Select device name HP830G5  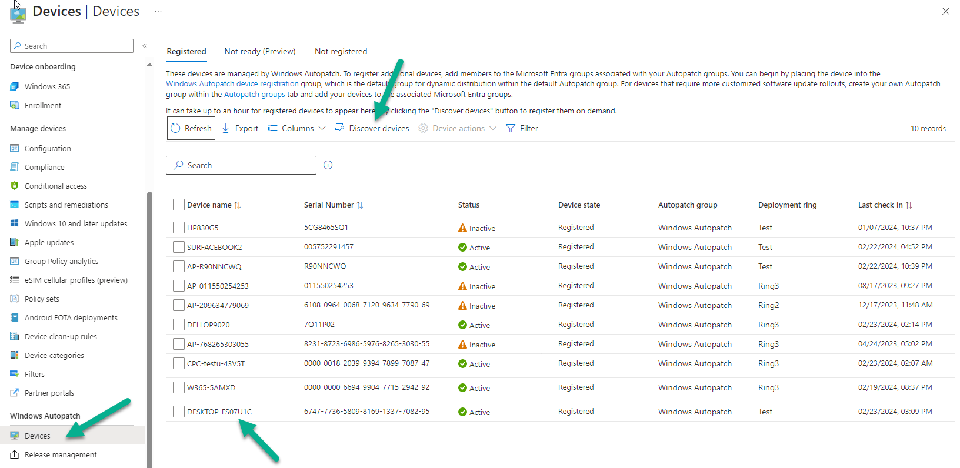pos(202,228)
